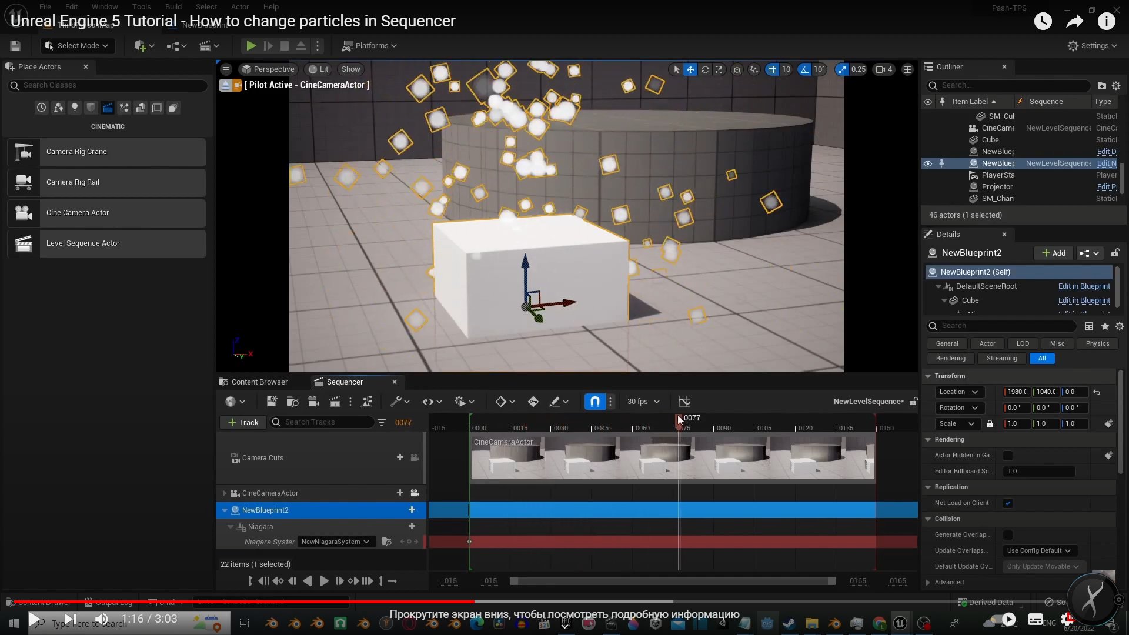Click the Sequencer save sequence icon

click(x=272, y=402)
